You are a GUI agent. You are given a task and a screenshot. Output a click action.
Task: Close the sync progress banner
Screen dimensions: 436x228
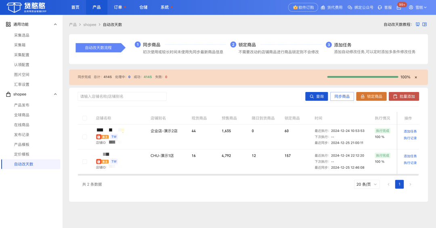tap(416, 77)
